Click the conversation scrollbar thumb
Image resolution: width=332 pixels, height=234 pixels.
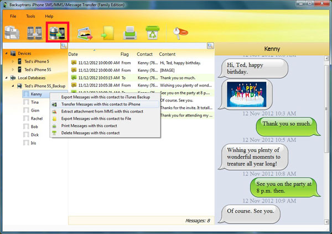[326, 109]
